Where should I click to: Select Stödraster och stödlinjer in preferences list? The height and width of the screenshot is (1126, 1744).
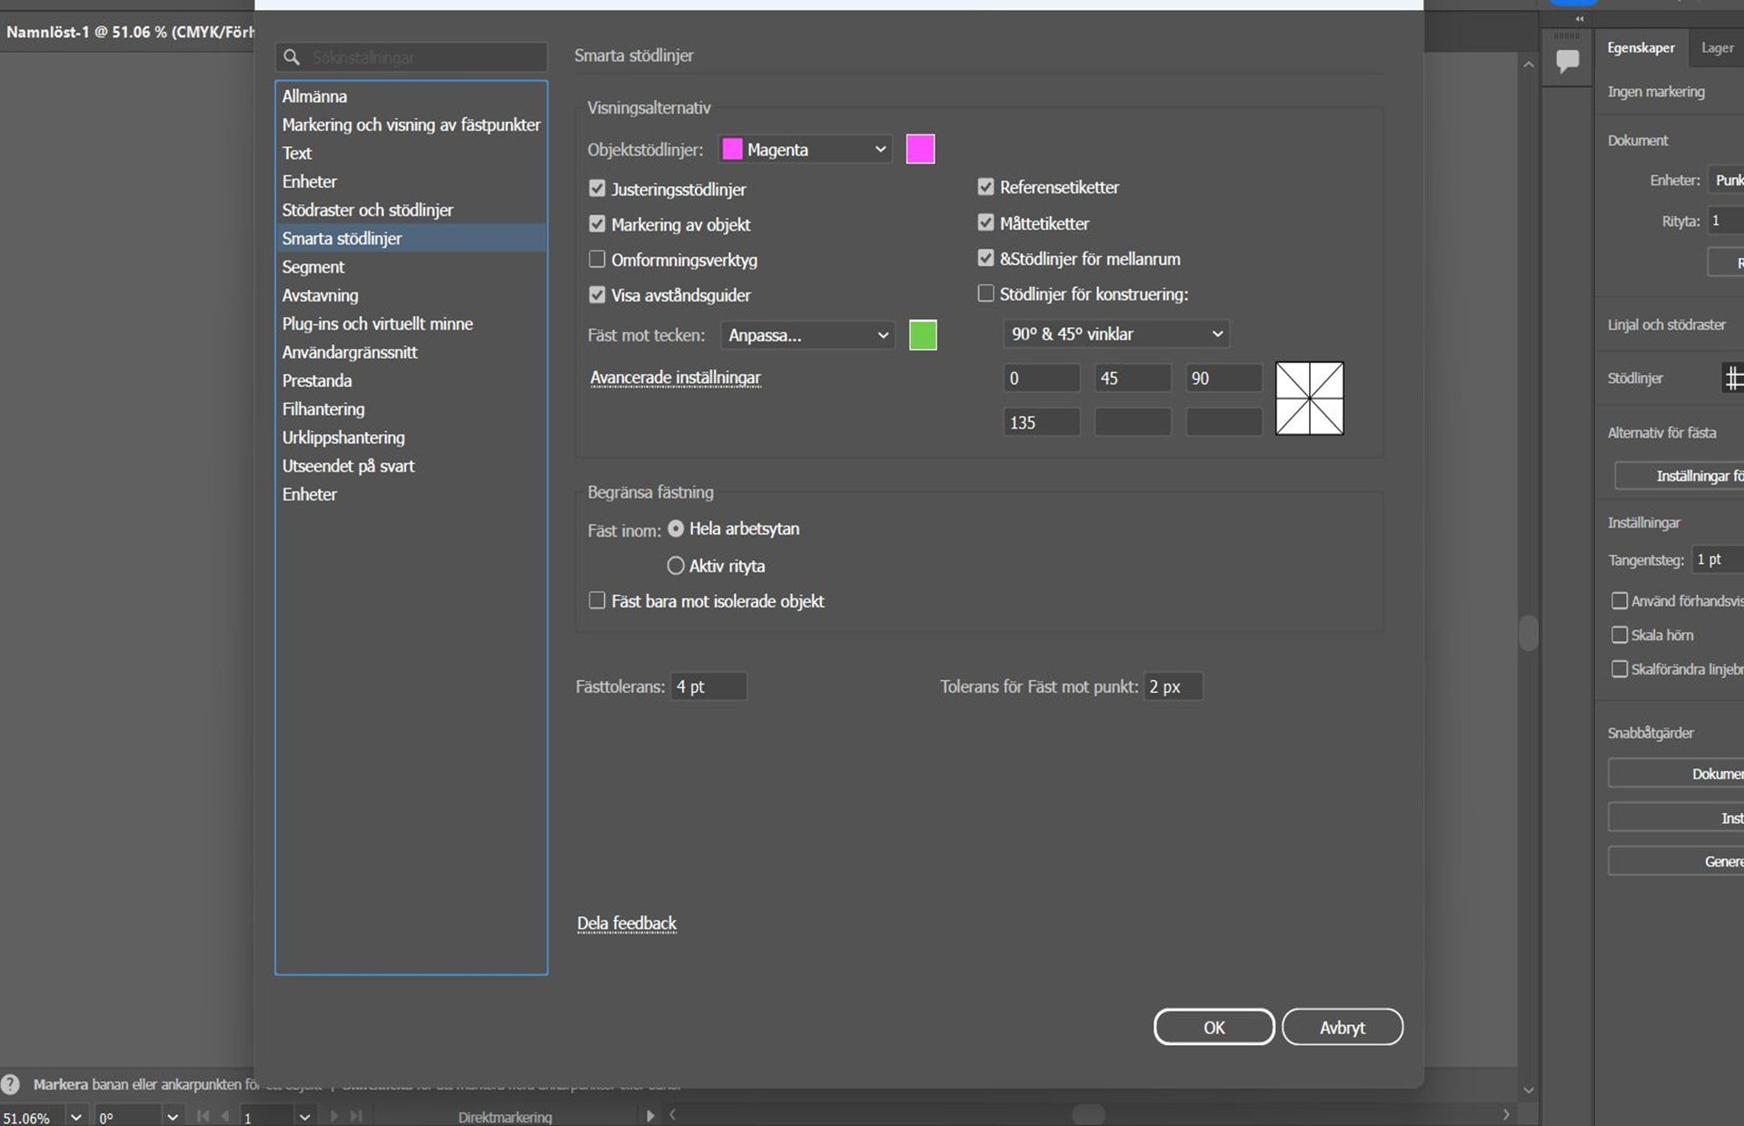pyautogui.click(x=367, y=210)
